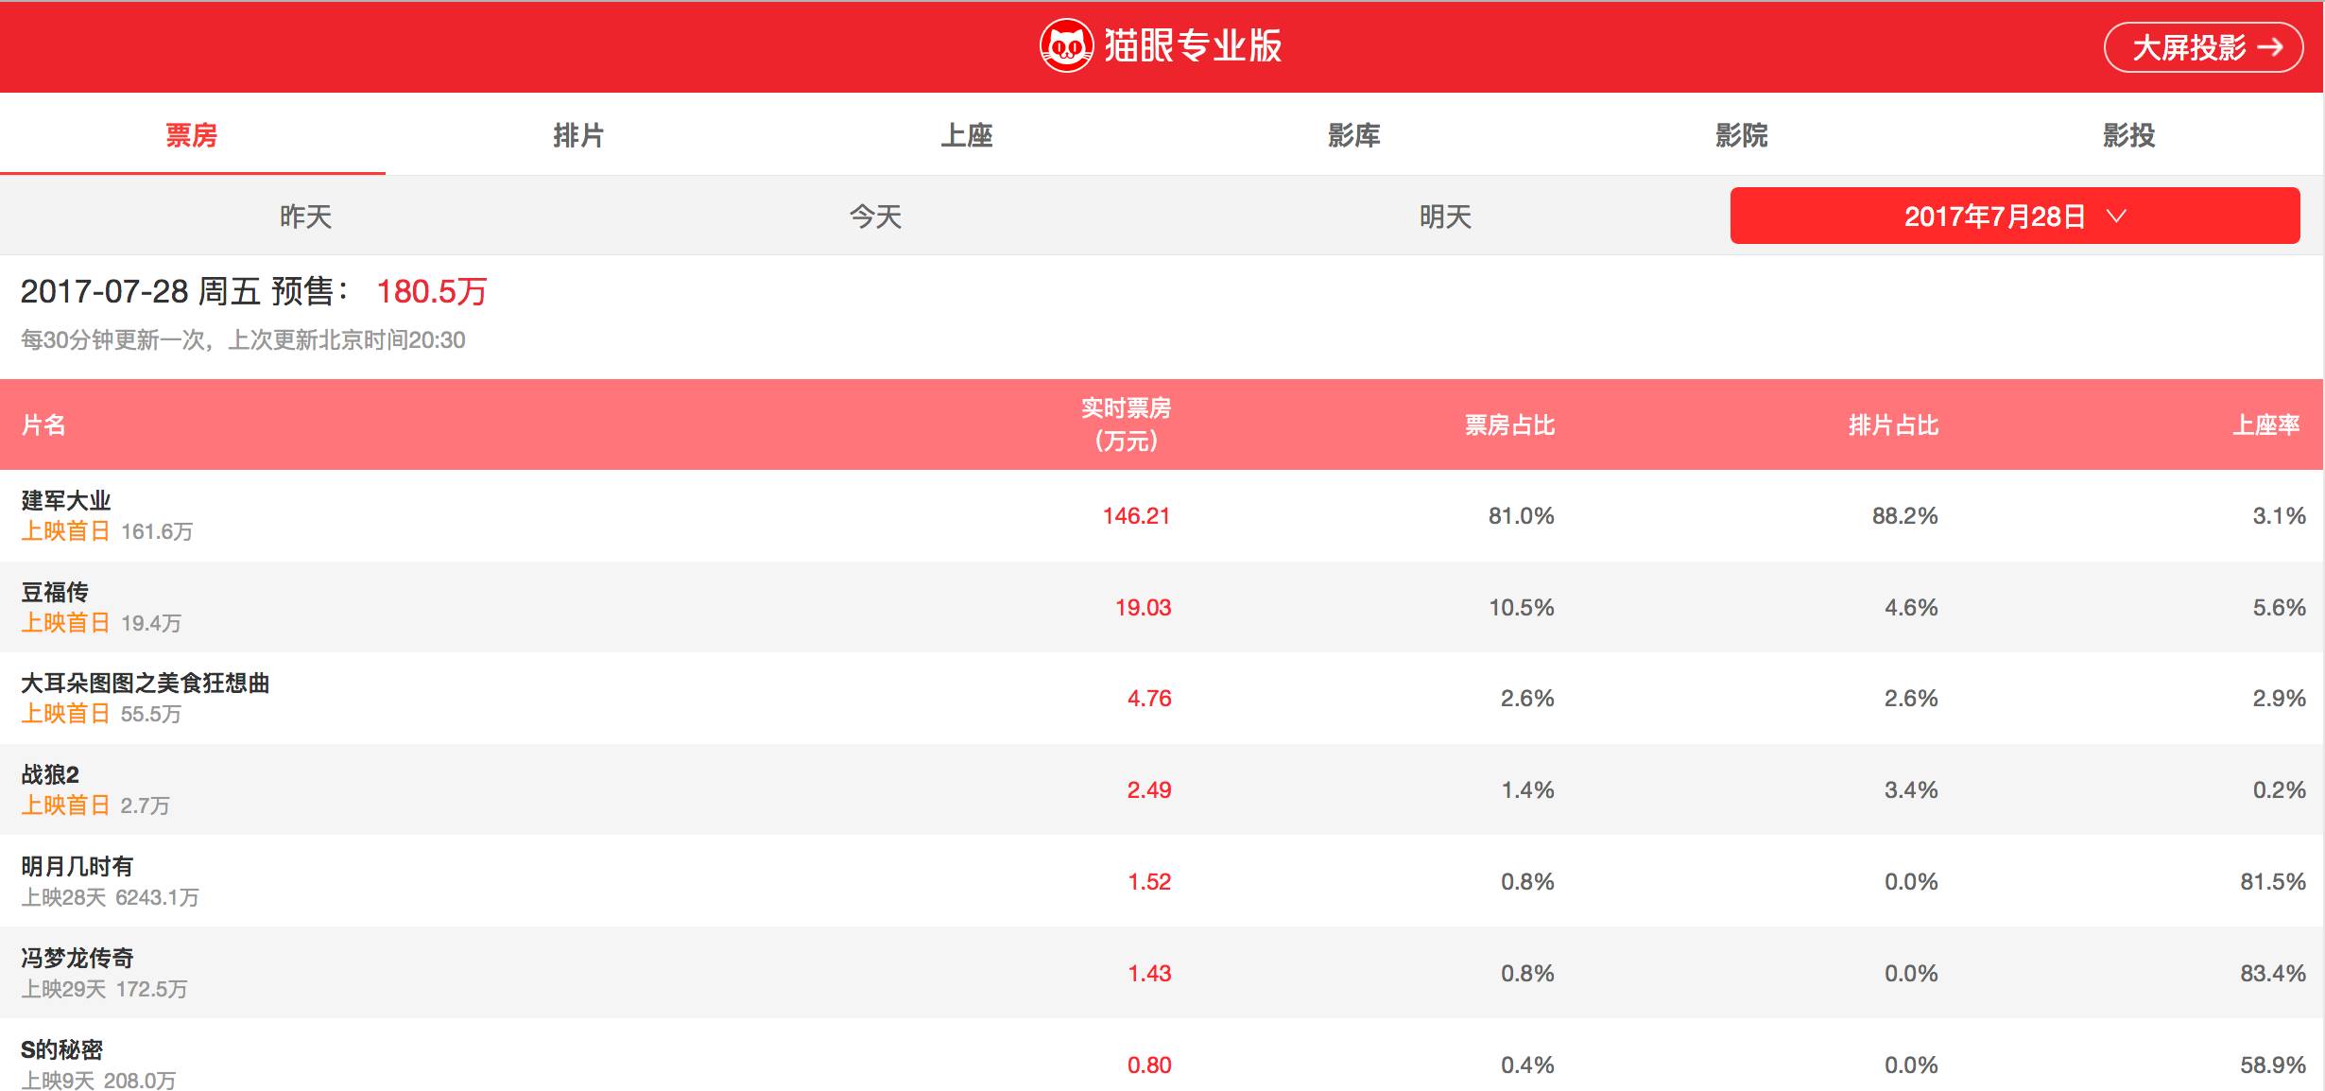
Task: Click the Maoyan cat logo icon
Action: click(1066, 45)
